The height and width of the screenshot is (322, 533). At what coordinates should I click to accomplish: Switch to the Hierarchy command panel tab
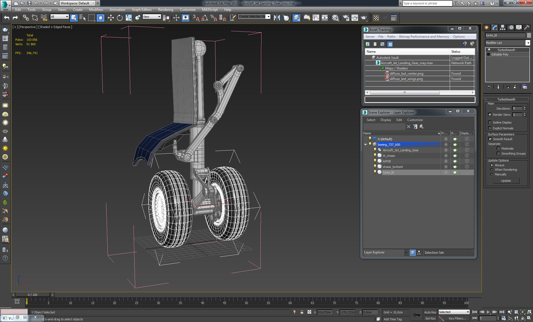point(502,27)
